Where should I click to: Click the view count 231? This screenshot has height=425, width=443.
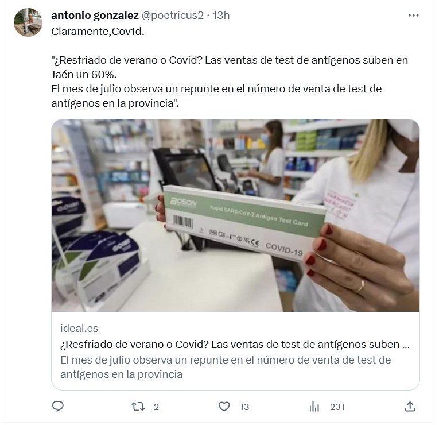tap(337, 407)
